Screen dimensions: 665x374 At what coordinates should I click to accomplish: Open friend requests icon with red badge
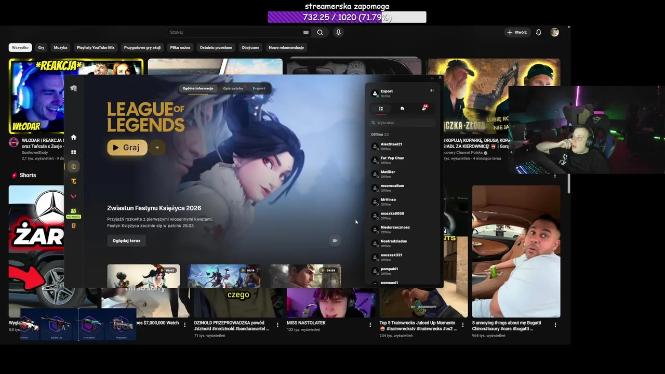[x=424, y=108]
